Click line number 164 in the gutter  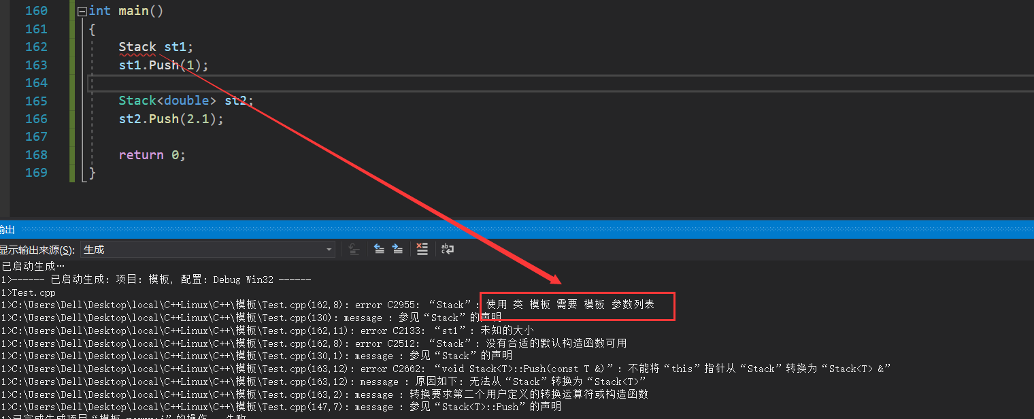click(36, 83)
